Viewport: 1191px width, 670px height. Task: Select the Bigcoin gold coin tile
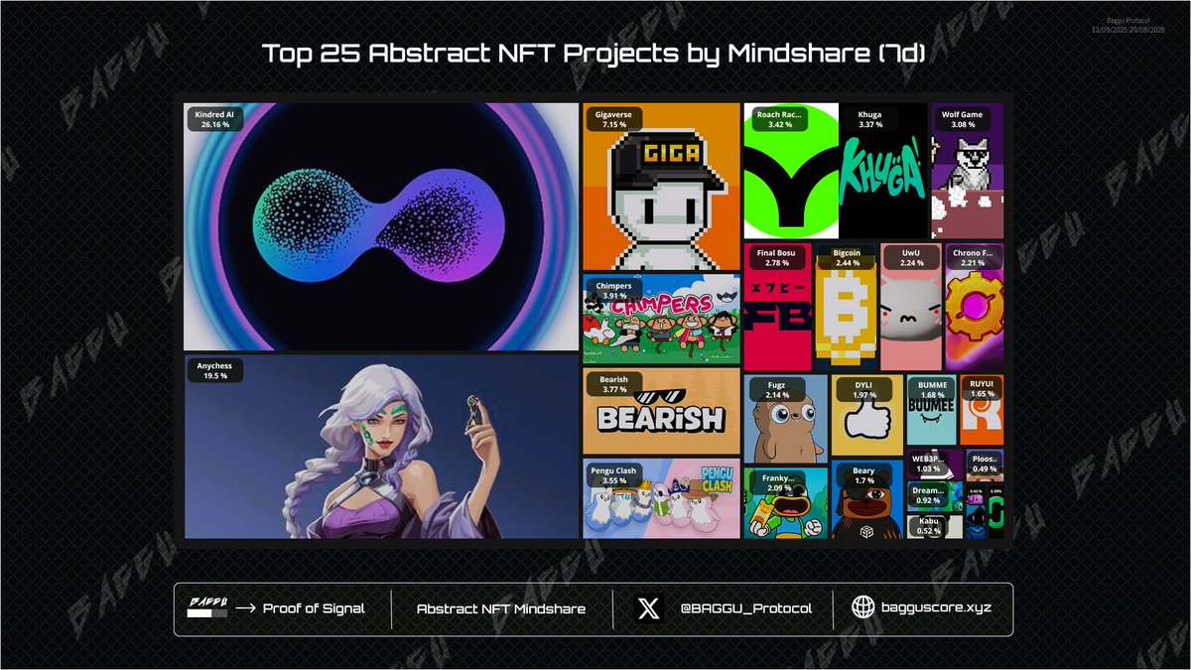tap(846, 307)
